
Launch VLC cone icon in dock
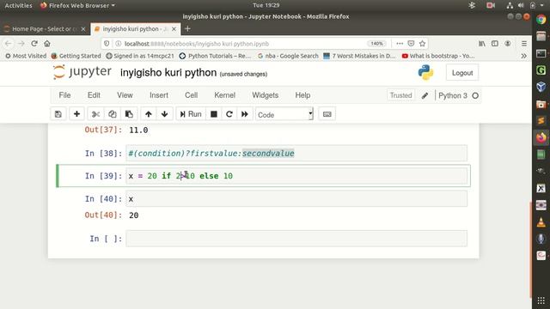(x=541, y=222)
